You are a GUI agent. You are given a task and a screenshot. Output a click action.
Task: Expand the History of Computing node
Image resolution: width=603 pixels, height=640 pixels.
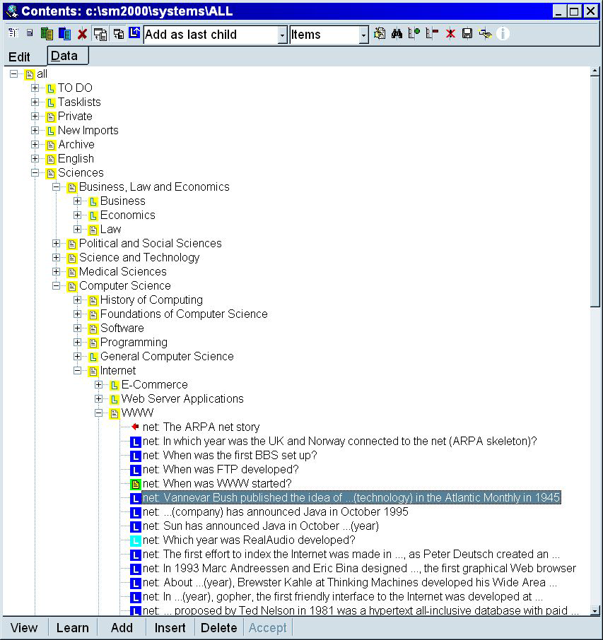[78, 300]
